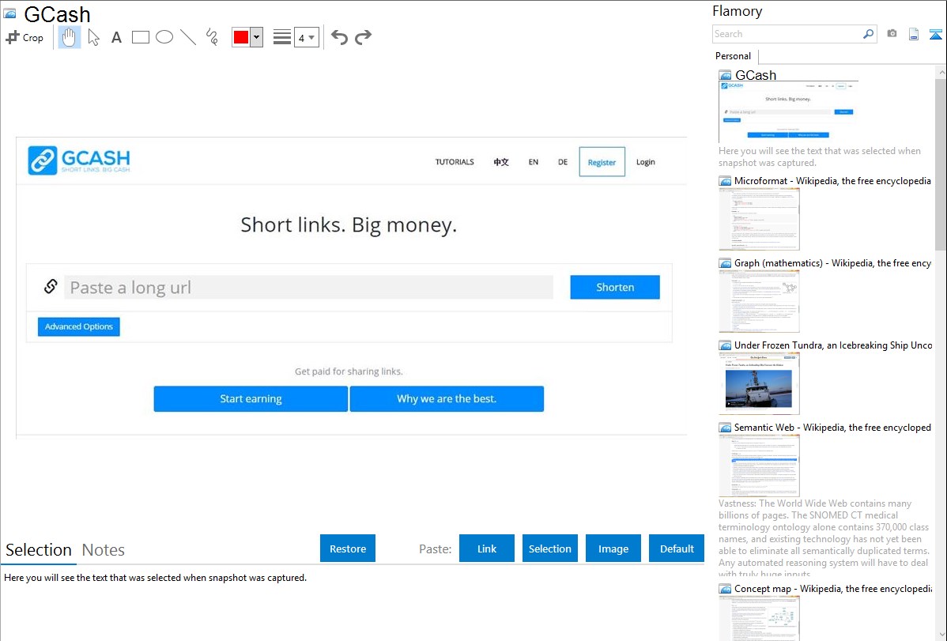The width and height of the screenshot is (947, 641).
Task: Open the Semantic Web snapshot thumbnail
Action: 759,466
